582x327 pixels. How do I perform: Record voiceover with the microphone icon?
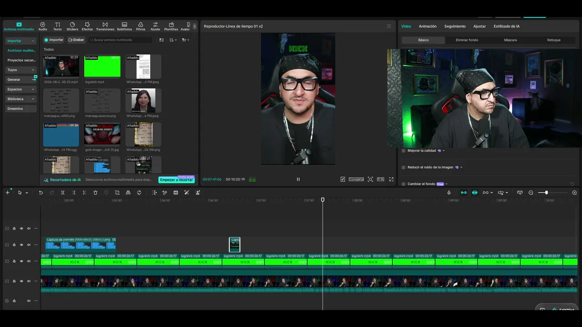pos(449,193)
